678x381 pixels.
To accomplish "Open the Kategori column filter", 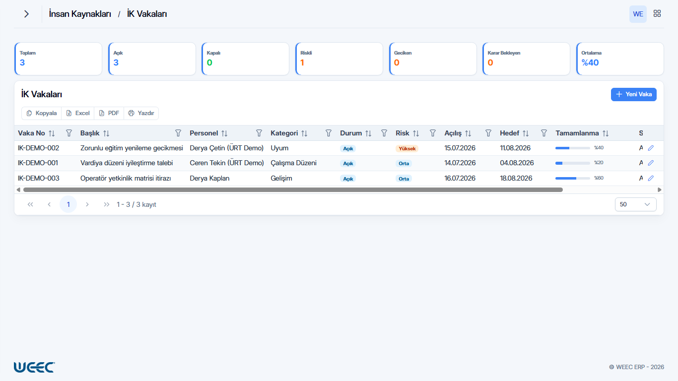I will pos(328,133).
